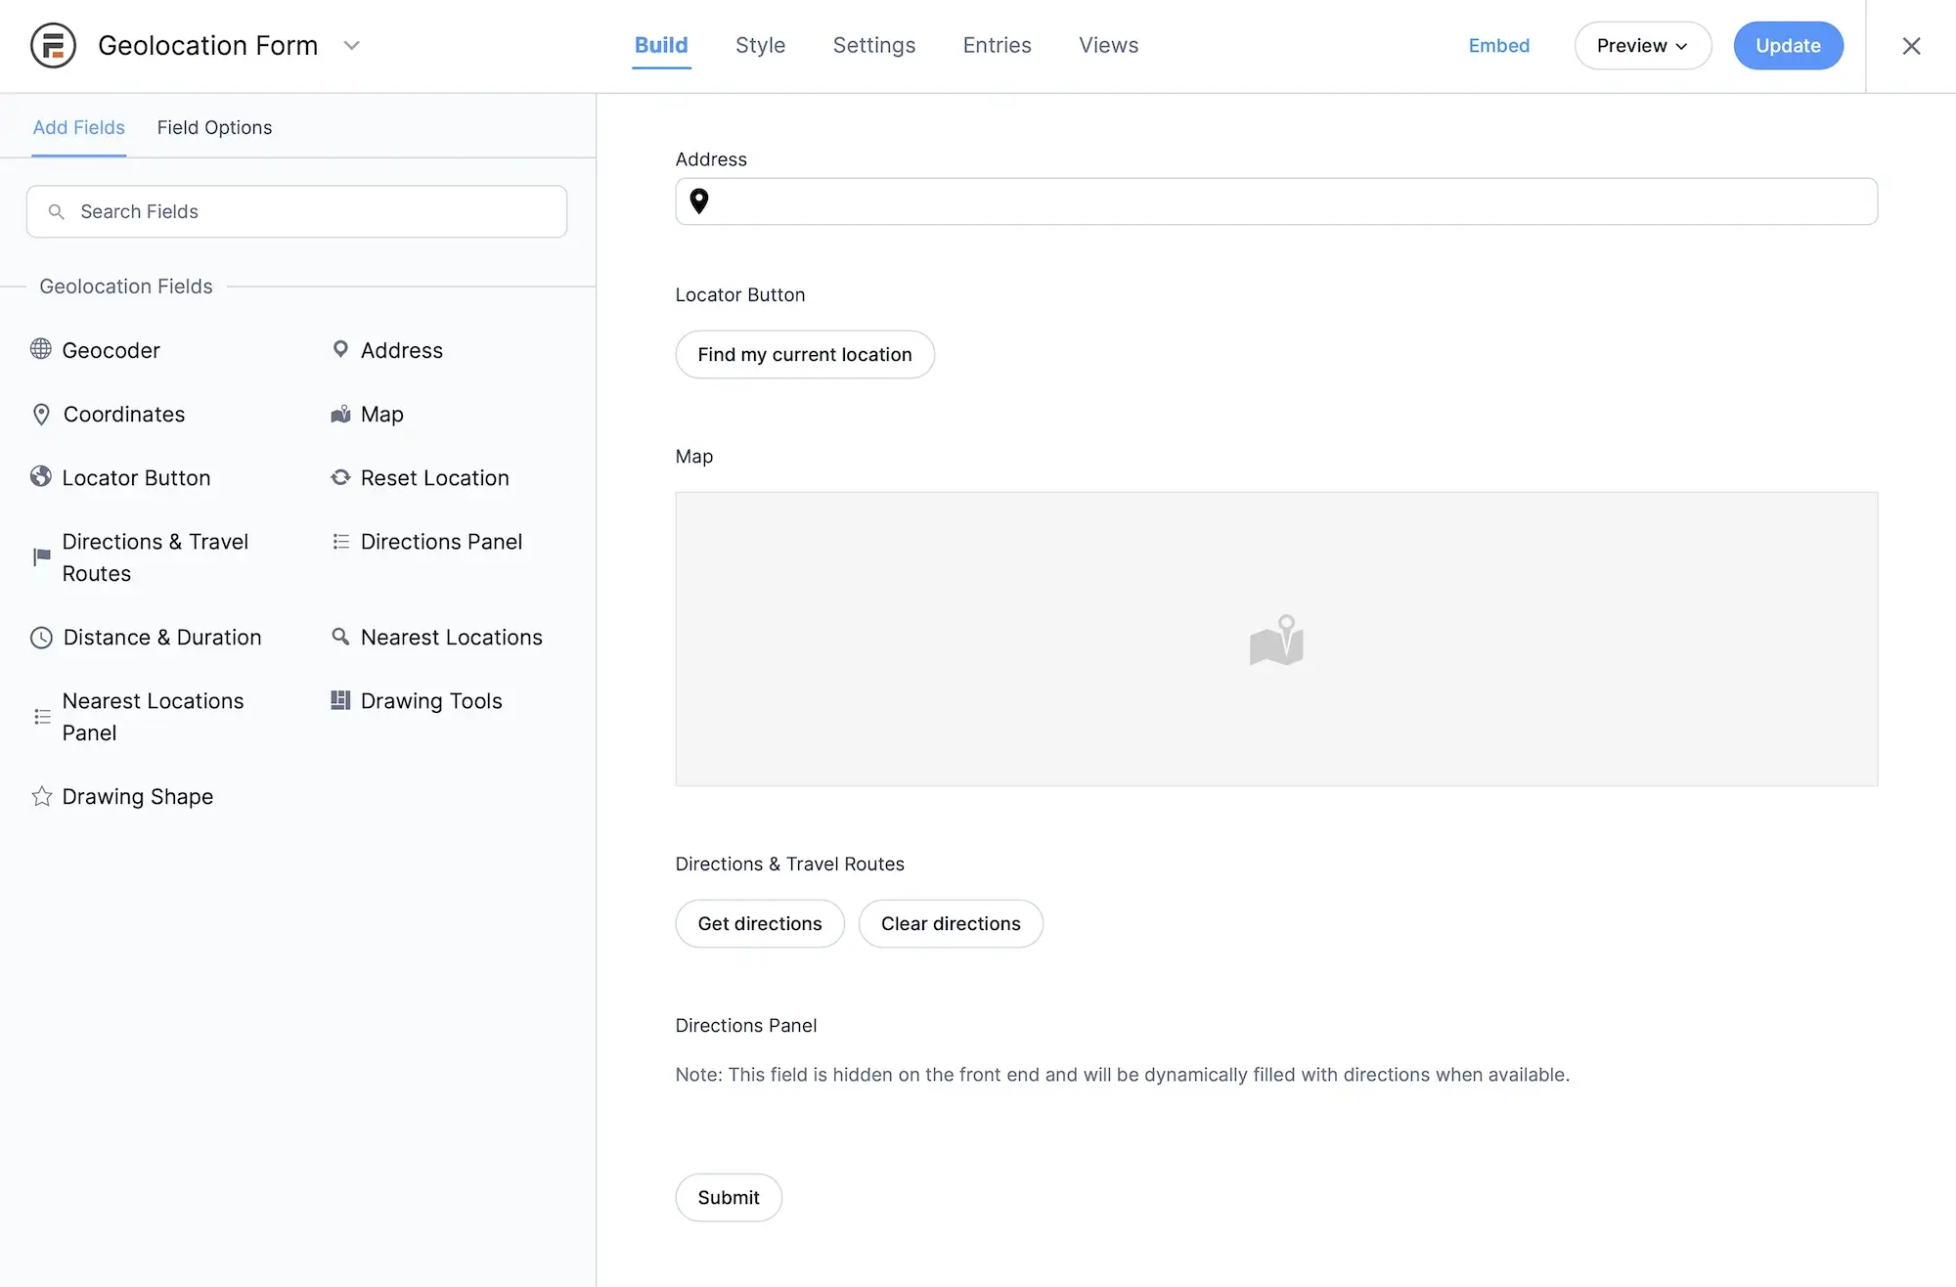The image size is (1956, 1287).
Task: Switch to the Style tab
Action: [x=760, y=45]
